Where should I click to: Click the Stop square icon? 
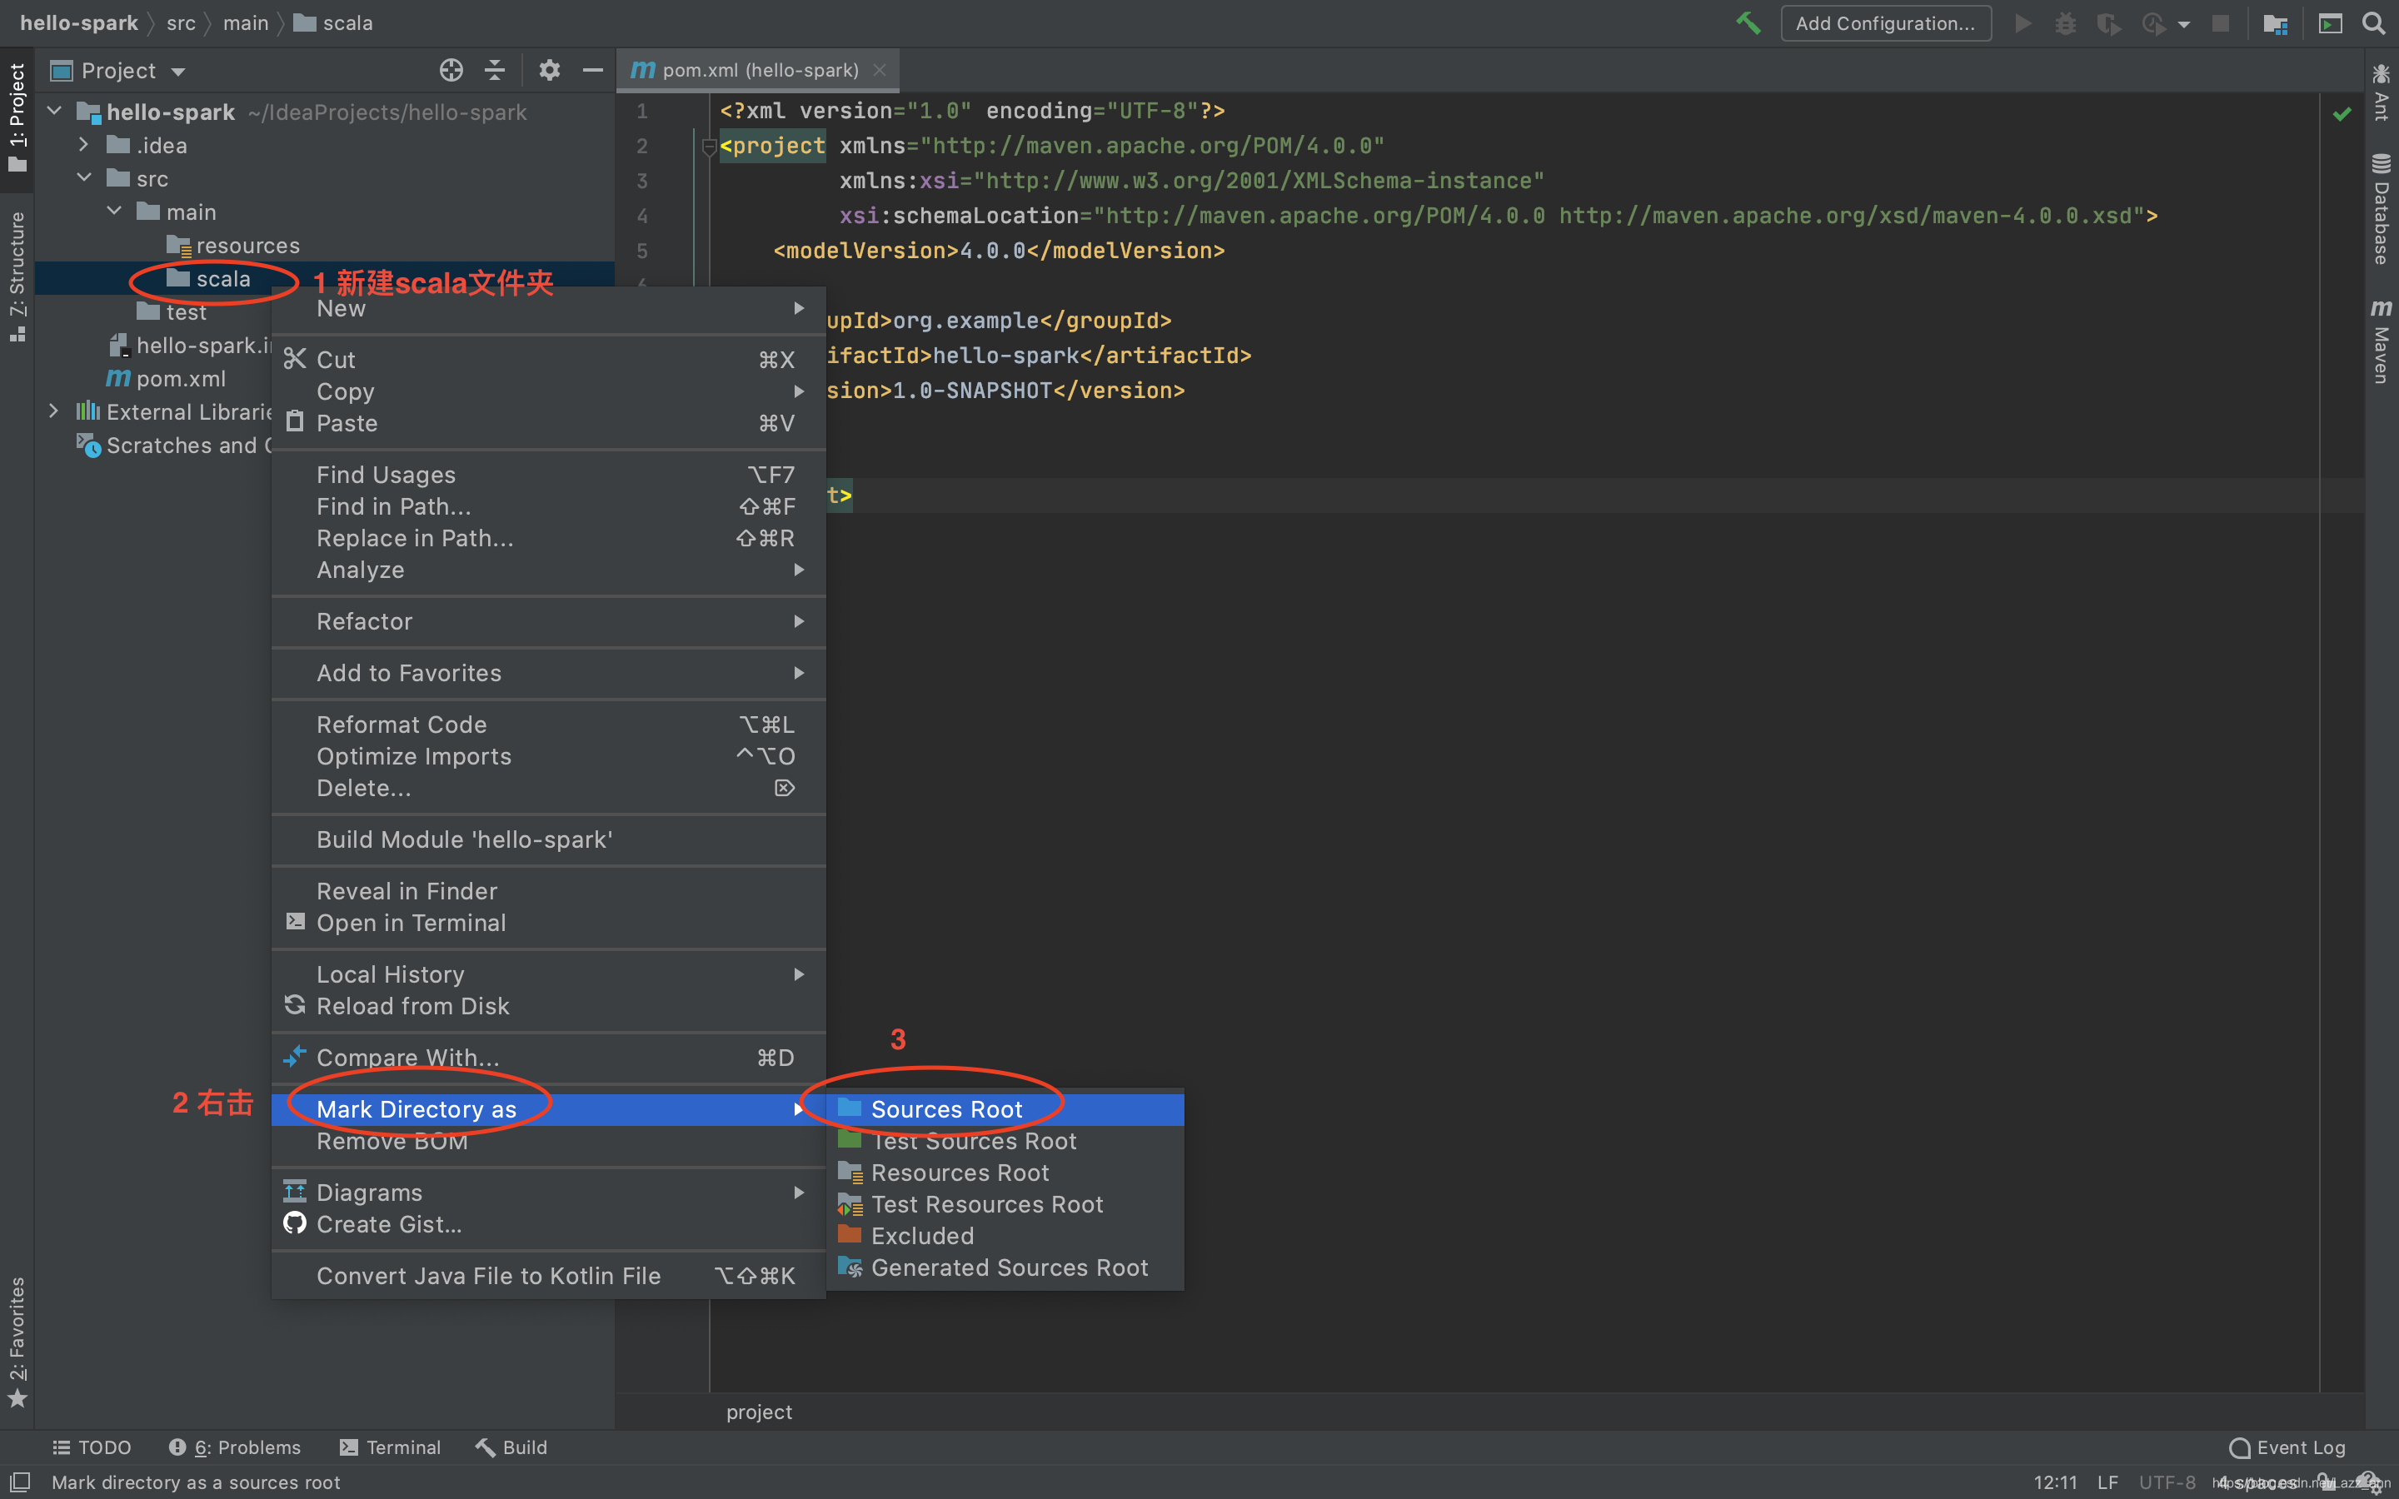(2221, 22)
